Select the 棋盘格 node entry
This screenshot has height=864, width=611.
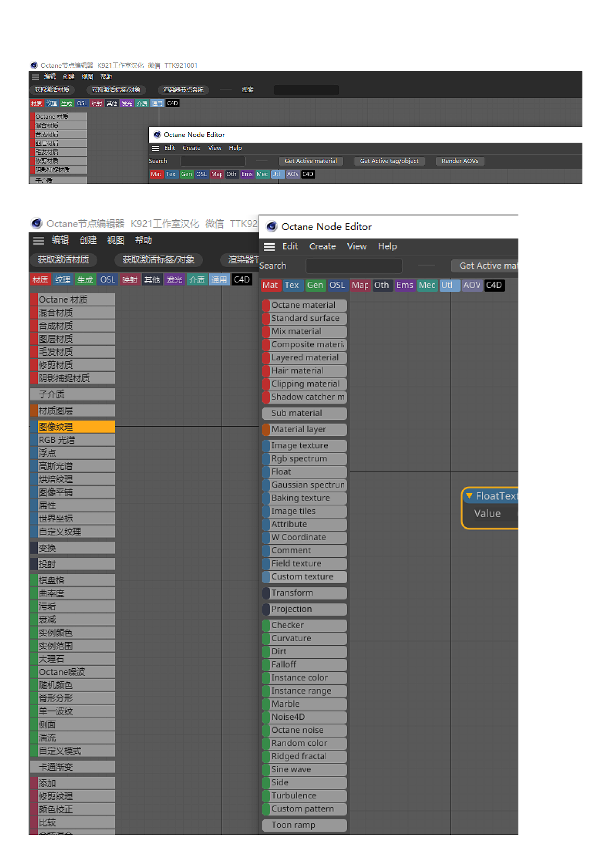click(73, 580)
